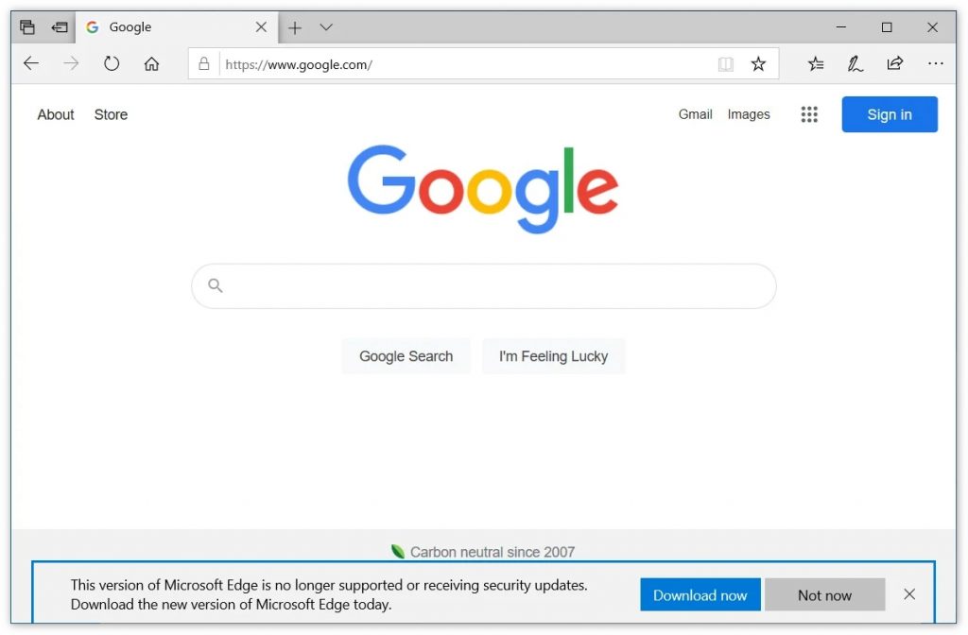Open the Google apps grid

(809, 114)
